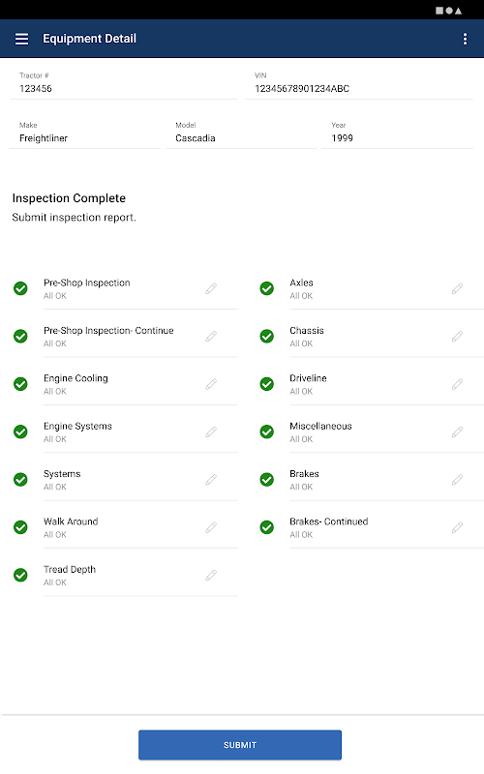The image size is (484, 774).
Task: Edit the Engine Cooling pencil icon
Action: tap(211, 384)
